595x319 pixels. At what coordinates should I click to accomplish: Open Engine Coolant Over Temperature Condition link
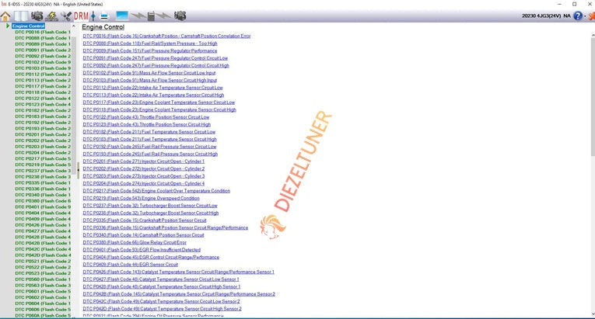[x=156, y=191]
